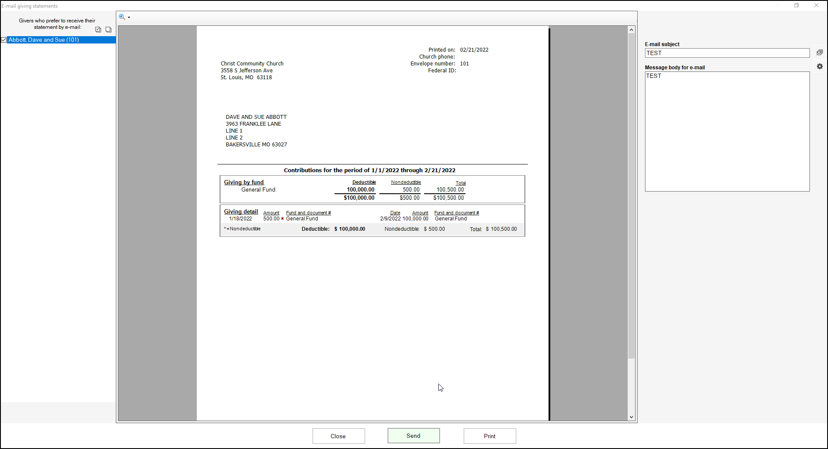The height and width of the screenshot is (449, 828).
Task: Click the preview scrollbar up arrow
Action: (x=631, y=30)
